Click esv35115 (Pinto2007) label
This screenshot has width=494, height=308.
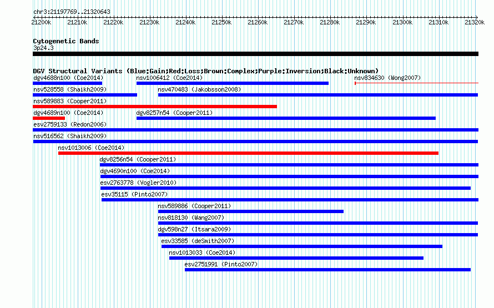[134, 194]
